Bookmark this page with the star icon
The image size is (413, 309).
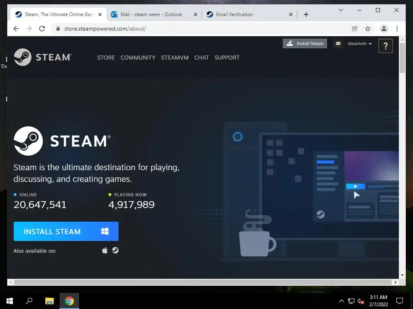click(368, 29)
